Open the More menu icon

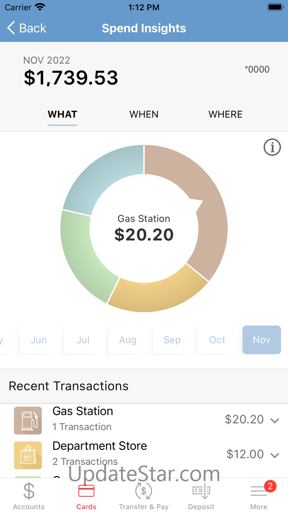(x=259, y=491)
